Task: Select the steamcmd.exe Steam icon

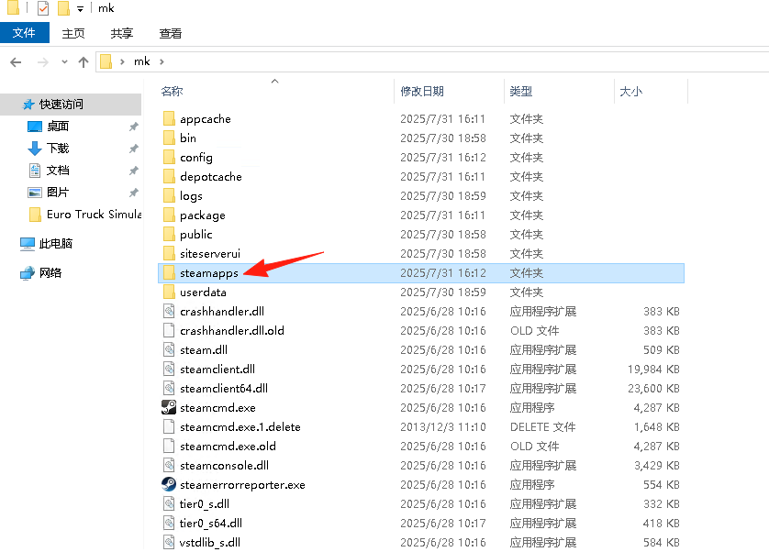Action: tap(169, 407)
